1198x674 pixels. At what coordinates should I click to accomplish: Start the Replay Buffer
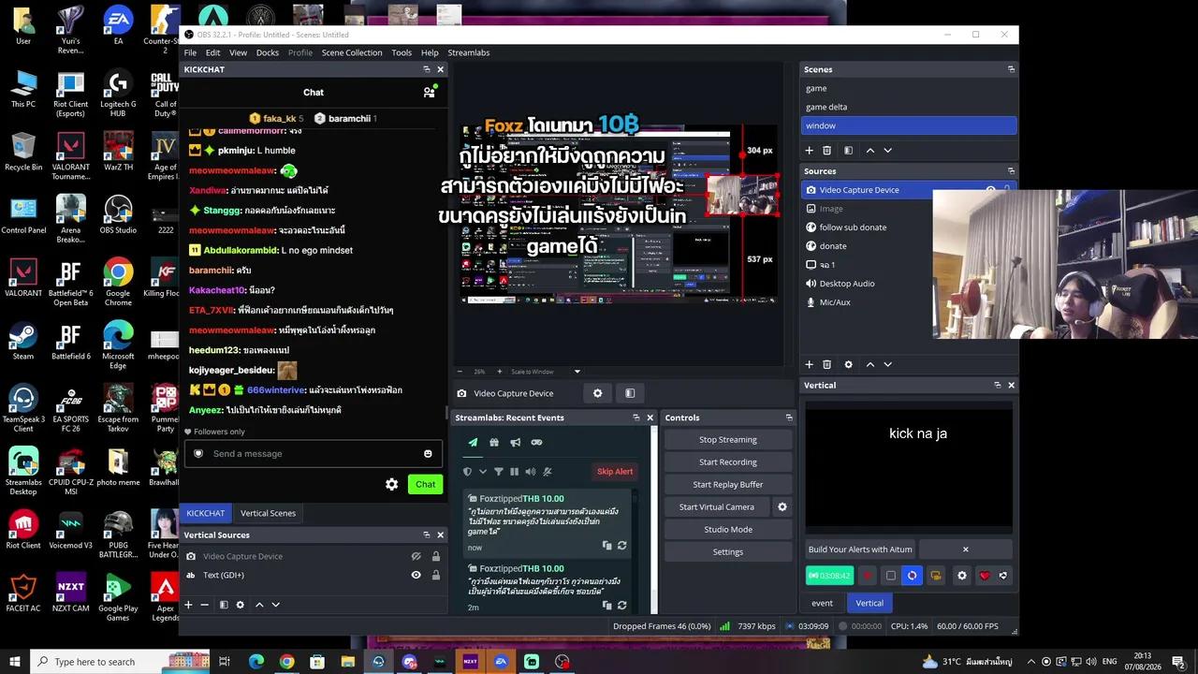click(x=728, y=485)
